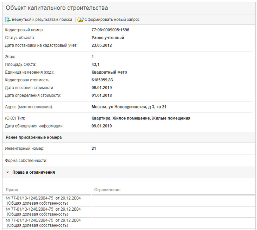Collapse the 'Права и ограничения' triangle
The image size is (257, 230).
click(7, 173)
